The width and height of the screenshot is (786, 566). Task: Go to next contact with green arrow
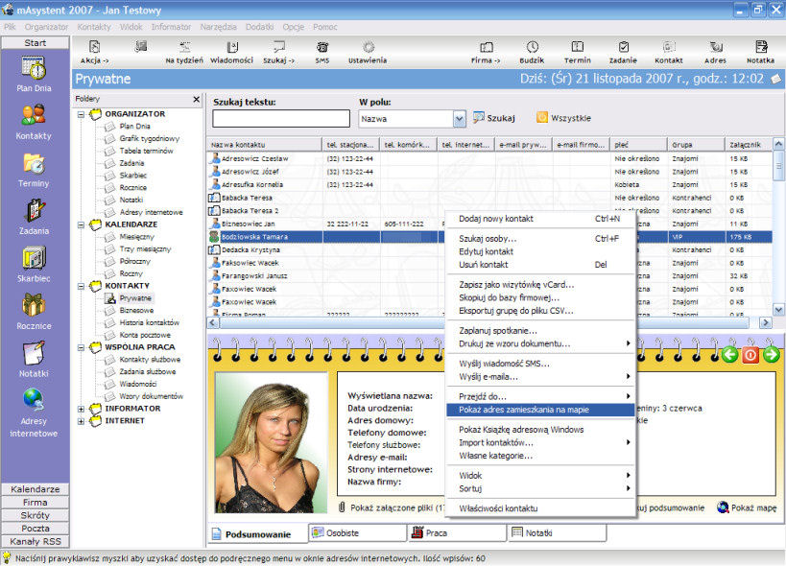tap(772, 355)
